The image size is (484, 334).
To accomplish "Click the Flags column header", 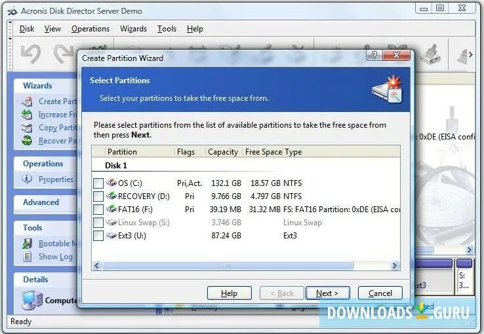I will pyautogui.click(x=190, y=151).
